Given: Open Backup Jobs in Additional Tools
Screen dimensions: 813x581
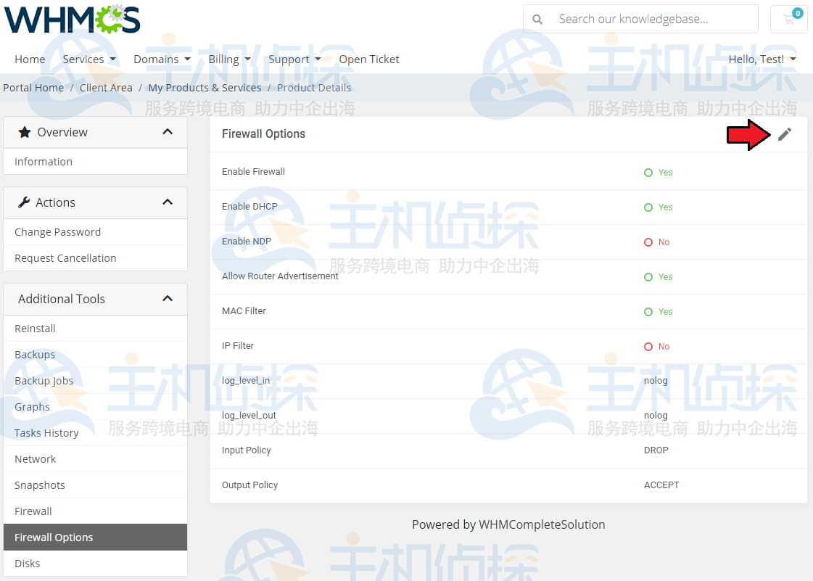Looking at the screenshot, I should pyautogui.click(x=44, y=381).
